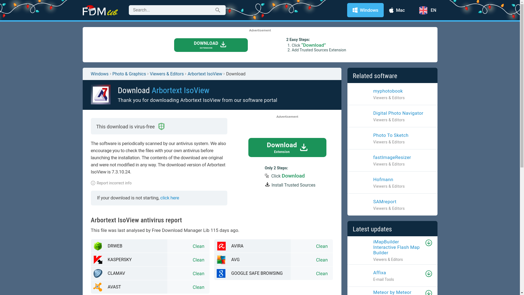Click the UK flag icon
The height and width of the screenshot is (295, 524).
coord(423,10)
